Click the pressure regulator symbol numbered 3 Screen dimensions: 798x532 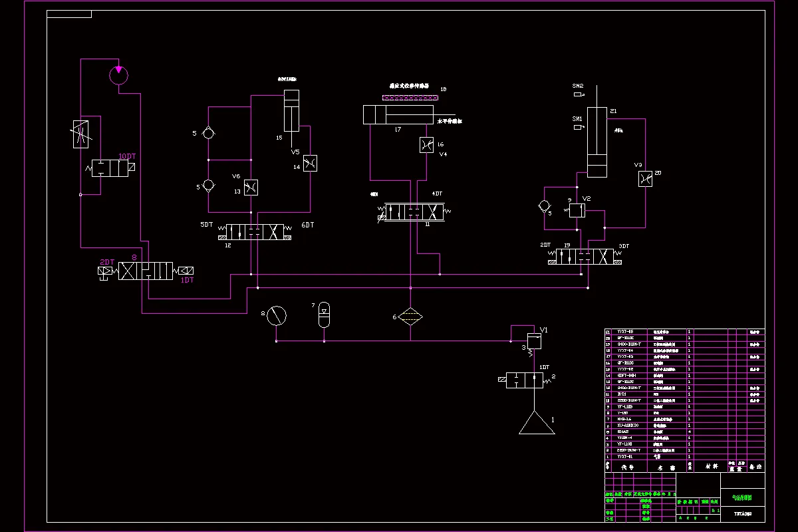tap(534, 341)
